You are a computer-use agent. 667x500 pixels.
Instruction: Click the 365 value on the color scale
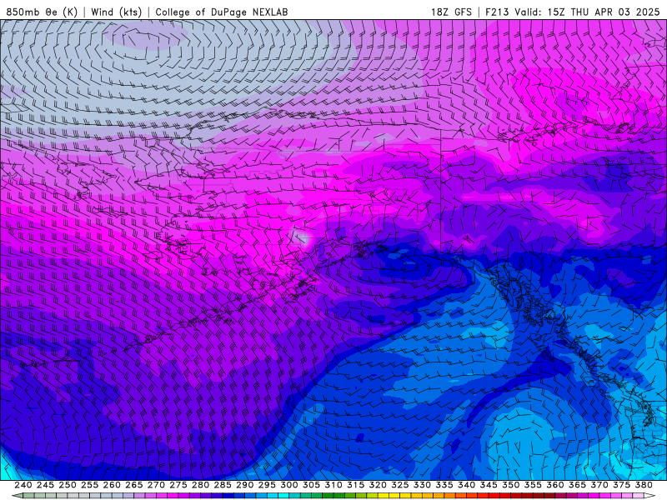click(577, 485)
